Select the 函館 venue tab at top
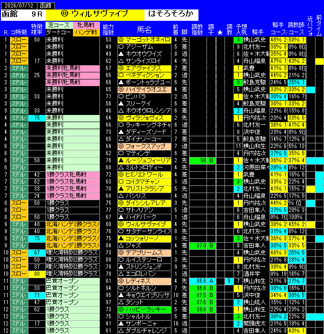 (x=45, y=6)
